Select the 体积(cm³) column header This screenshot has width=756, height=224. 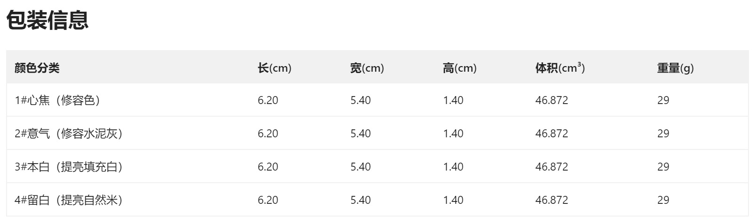tap(560, 68)
